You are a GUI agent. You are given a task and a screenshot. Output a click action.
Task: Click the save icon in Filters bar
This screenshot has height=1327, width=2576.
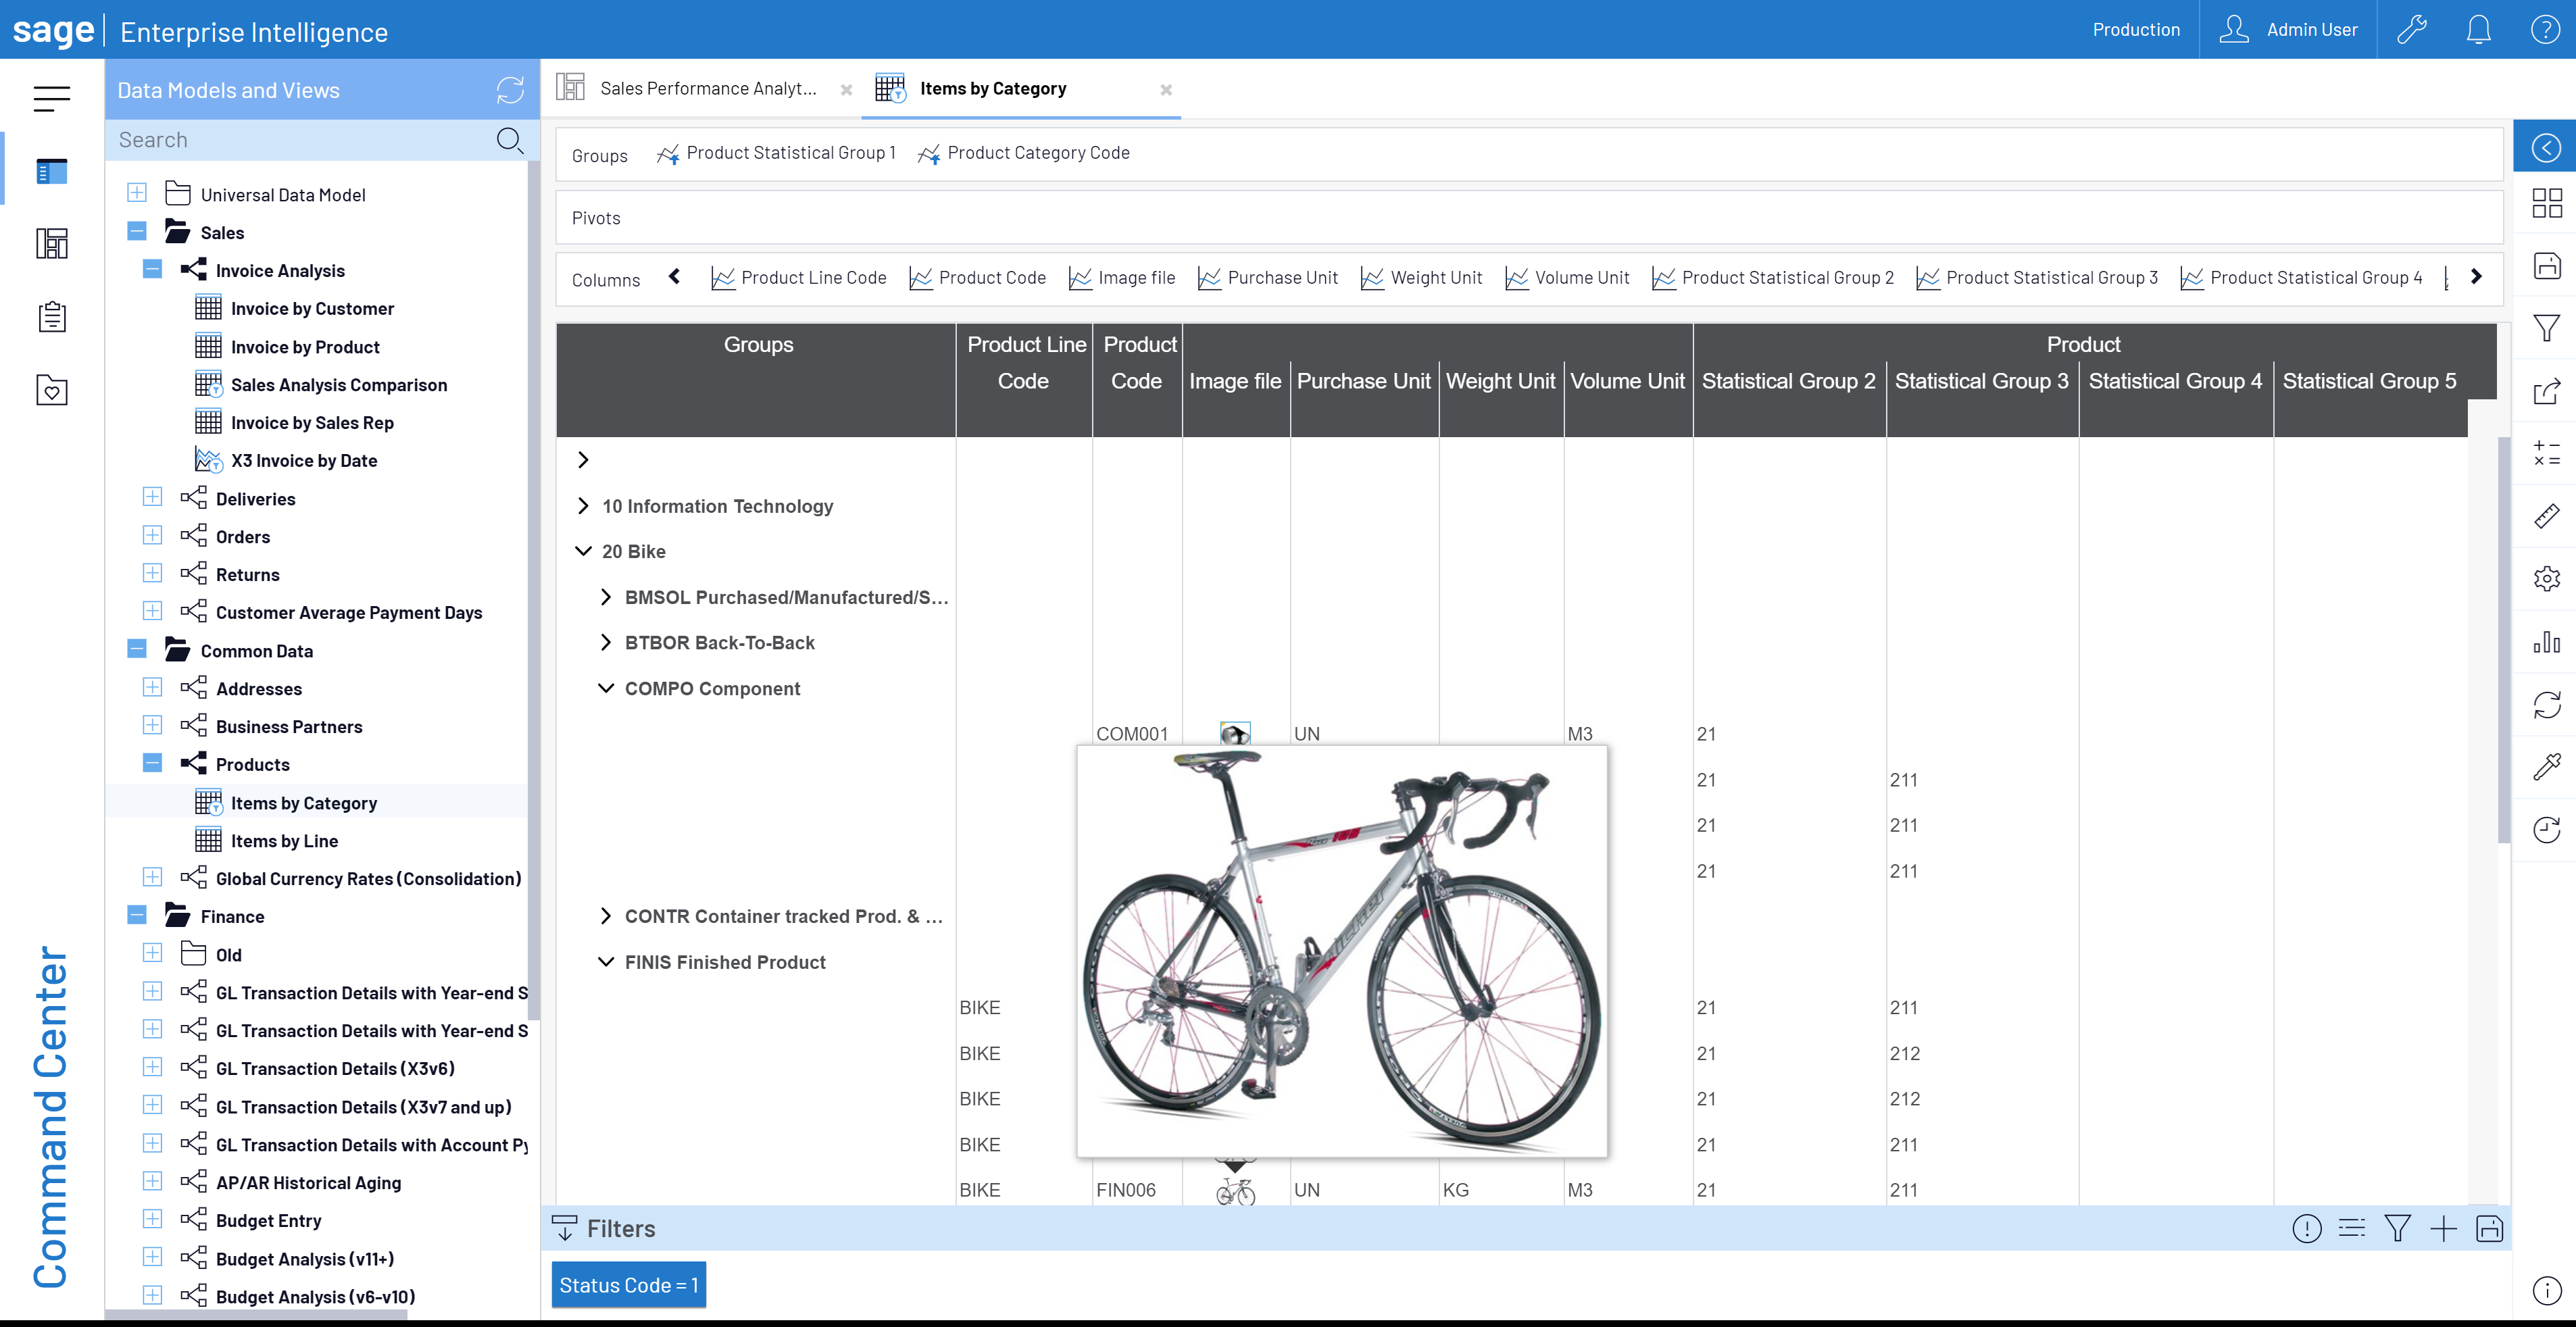pyautogui.click(x=2489, y=1229)
